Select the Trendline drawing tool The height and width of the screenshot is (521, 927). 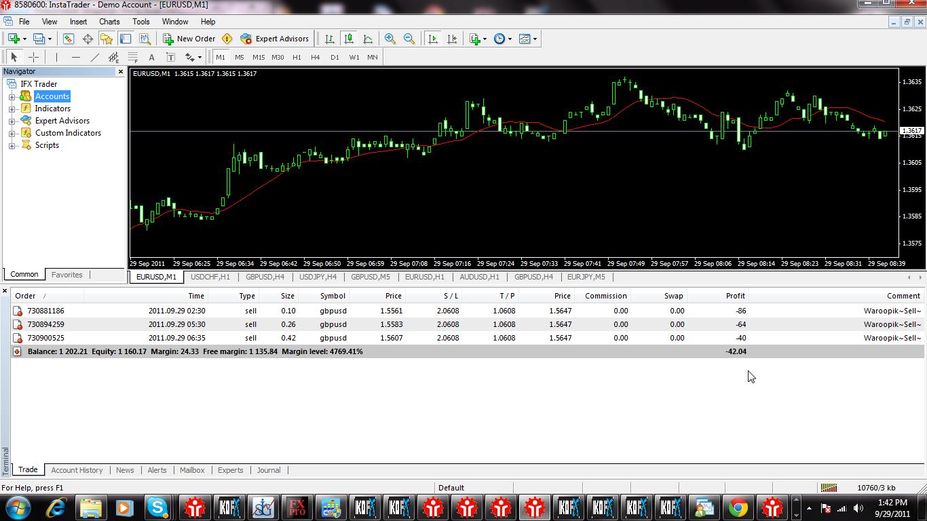point(95,57)
